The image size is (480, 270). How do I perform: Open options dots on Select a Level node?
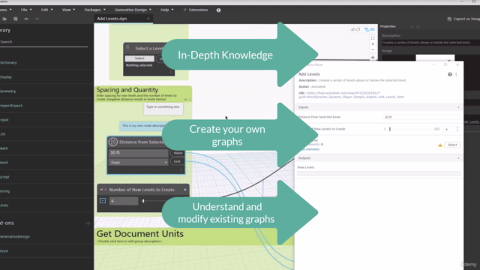(x=171, y=73)
